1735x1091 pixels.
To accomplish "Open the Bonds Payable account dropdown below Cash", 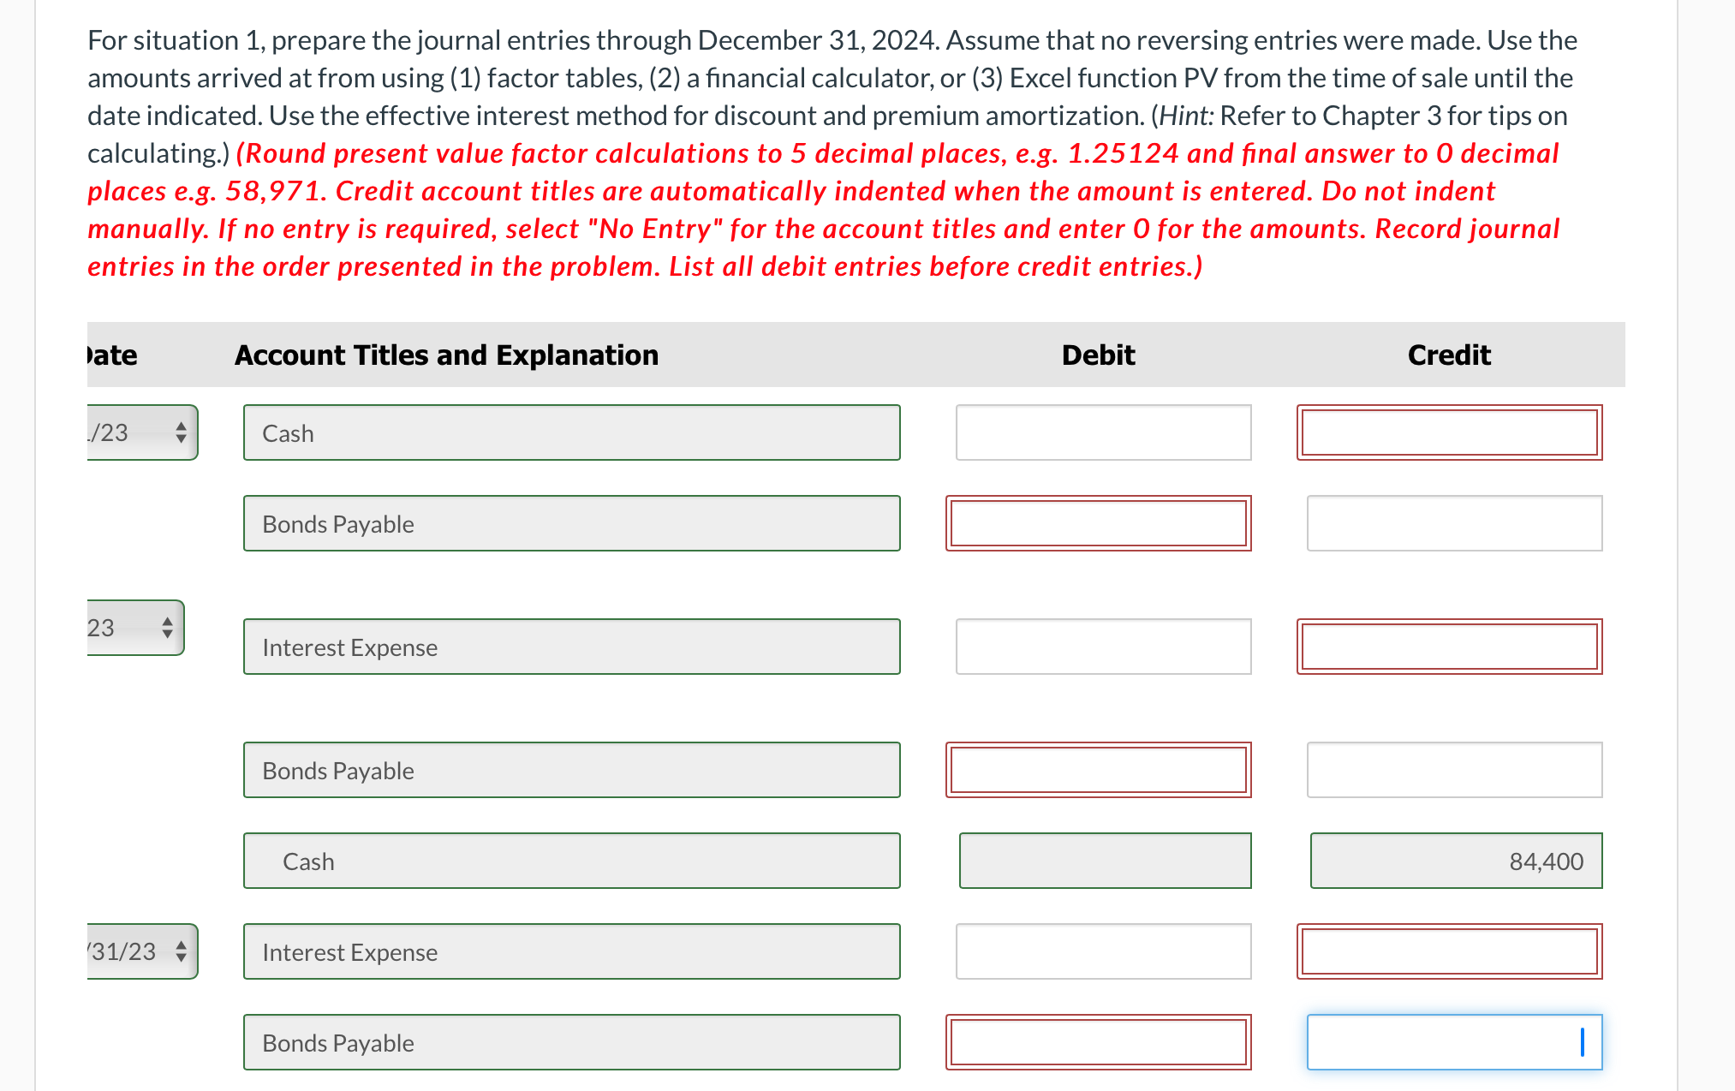I will (570, 523).
